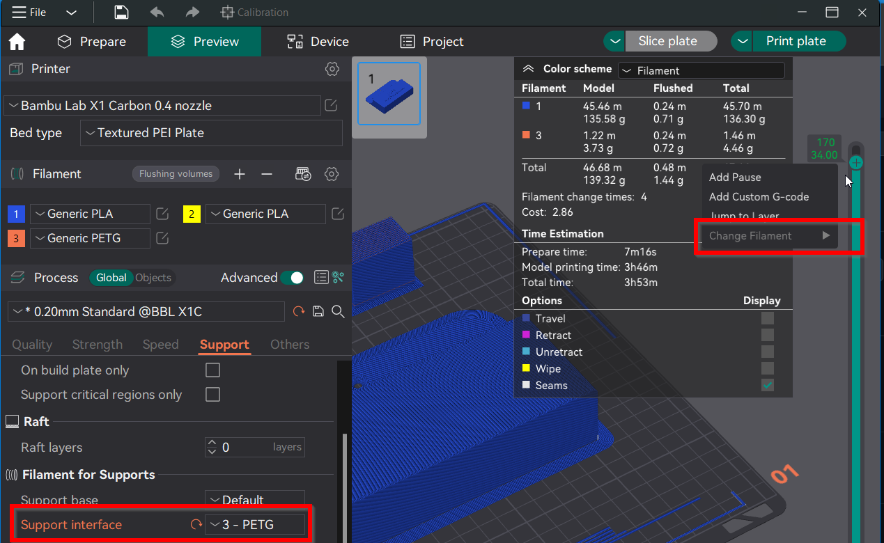This screenshot has height=543, width=884.
Task: Uncheck the Seams display option
Action: (x=767, y=385)
